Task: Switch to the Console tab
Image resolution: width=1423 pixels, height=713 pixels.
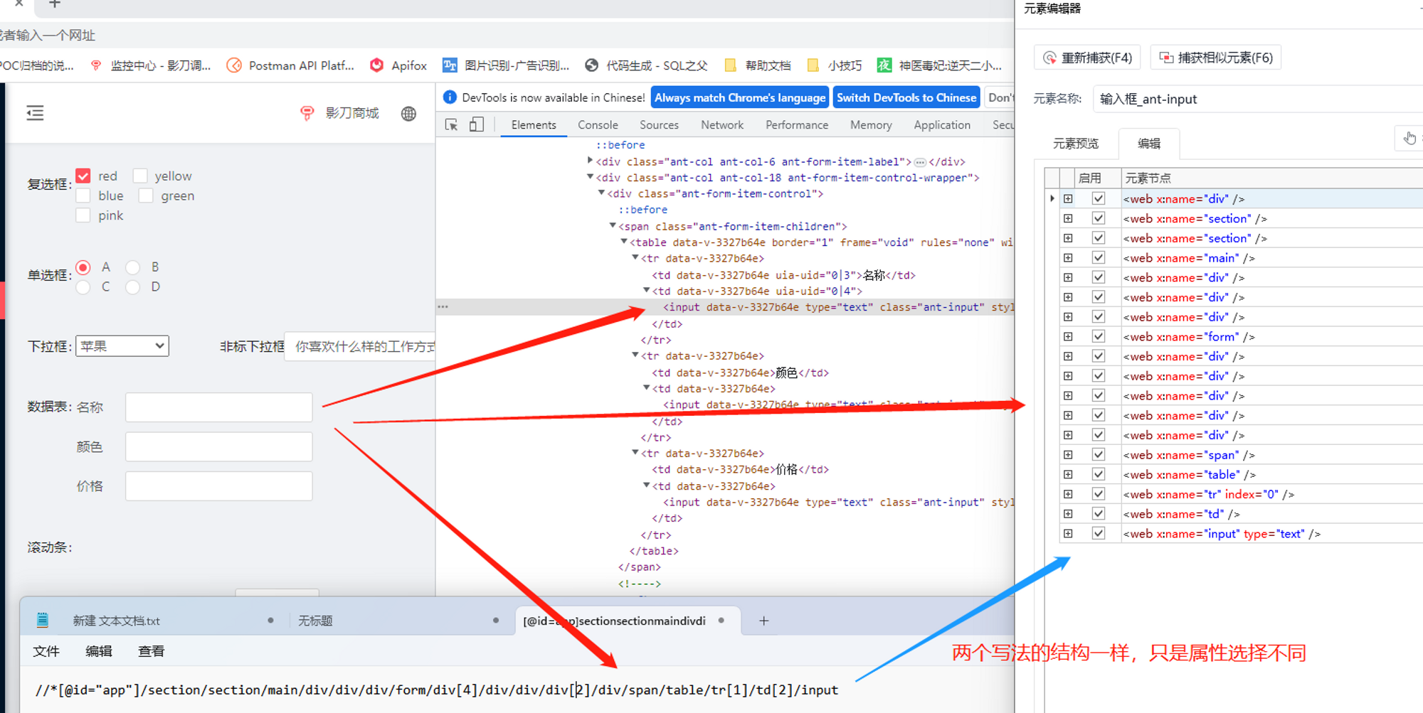Action: click(x=597, y=125)
